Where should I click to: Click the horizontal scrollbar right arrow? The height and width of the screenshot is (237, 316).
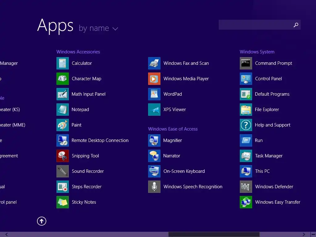pos(304,235)
